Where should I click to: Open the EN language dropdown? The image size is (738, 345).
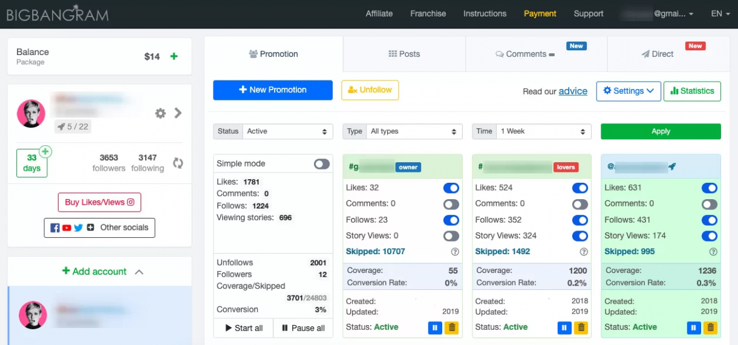[720, 13]
